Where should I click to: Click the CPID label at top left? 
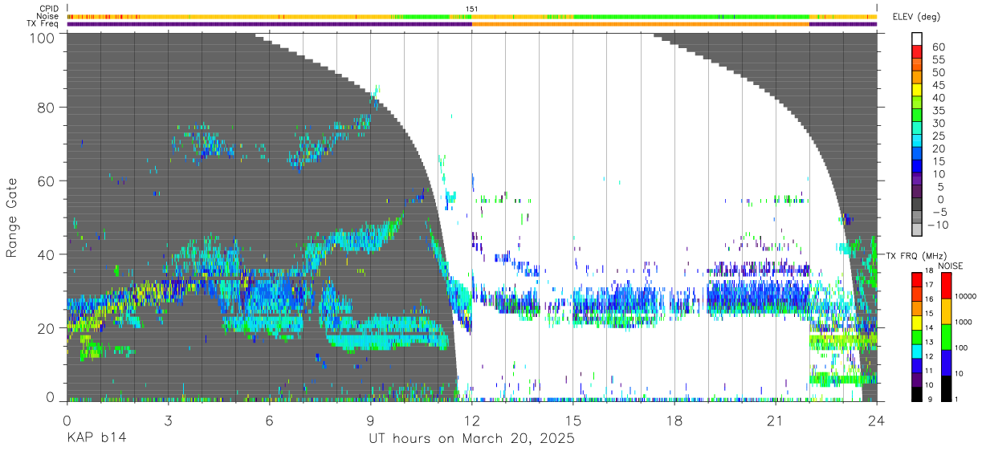(48, 8)
